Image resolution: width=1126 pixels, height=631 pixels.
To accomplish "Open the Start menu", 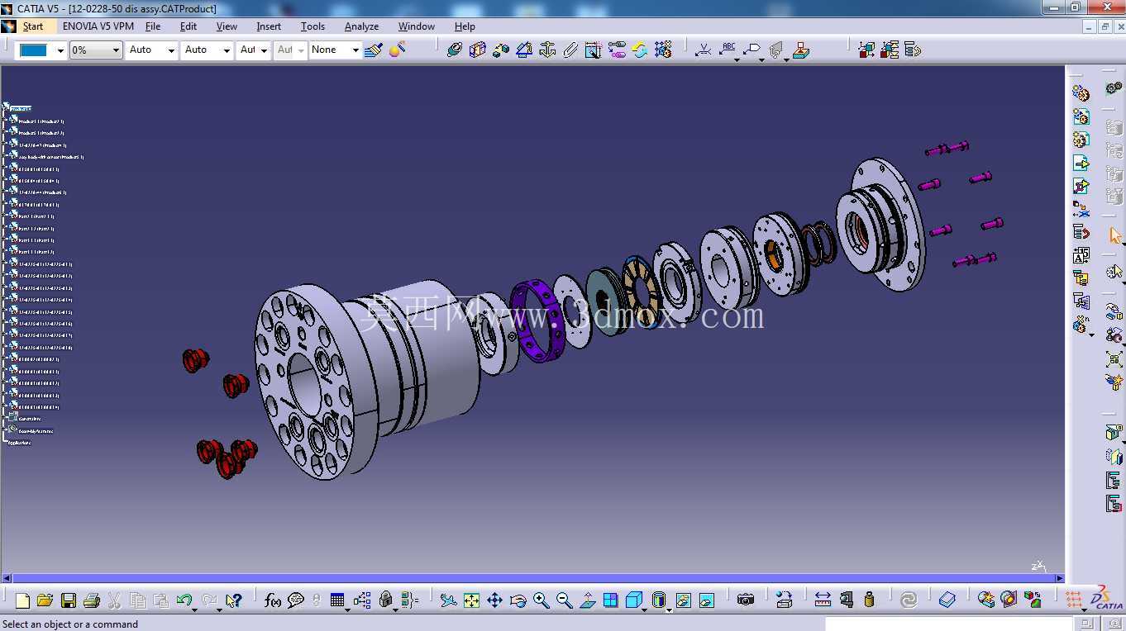I will 33,26.
